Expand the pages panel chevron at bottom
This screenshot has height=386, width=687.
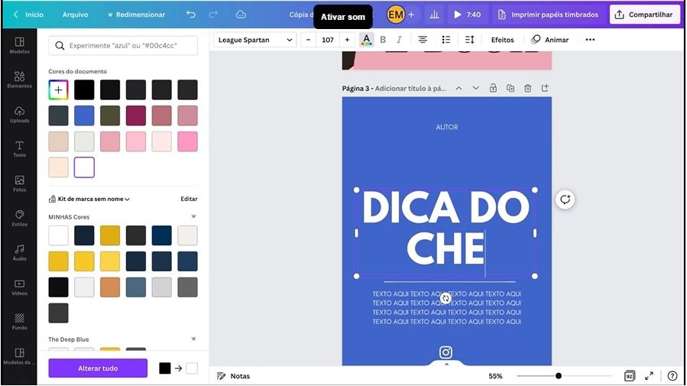pos(446,364)
